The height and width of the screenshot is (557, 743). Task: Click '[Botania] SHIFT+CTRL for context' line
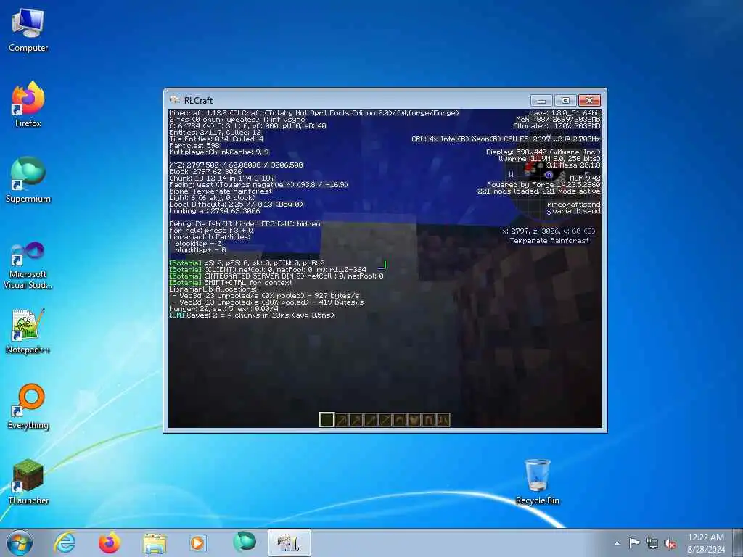(x=231, y=282)
